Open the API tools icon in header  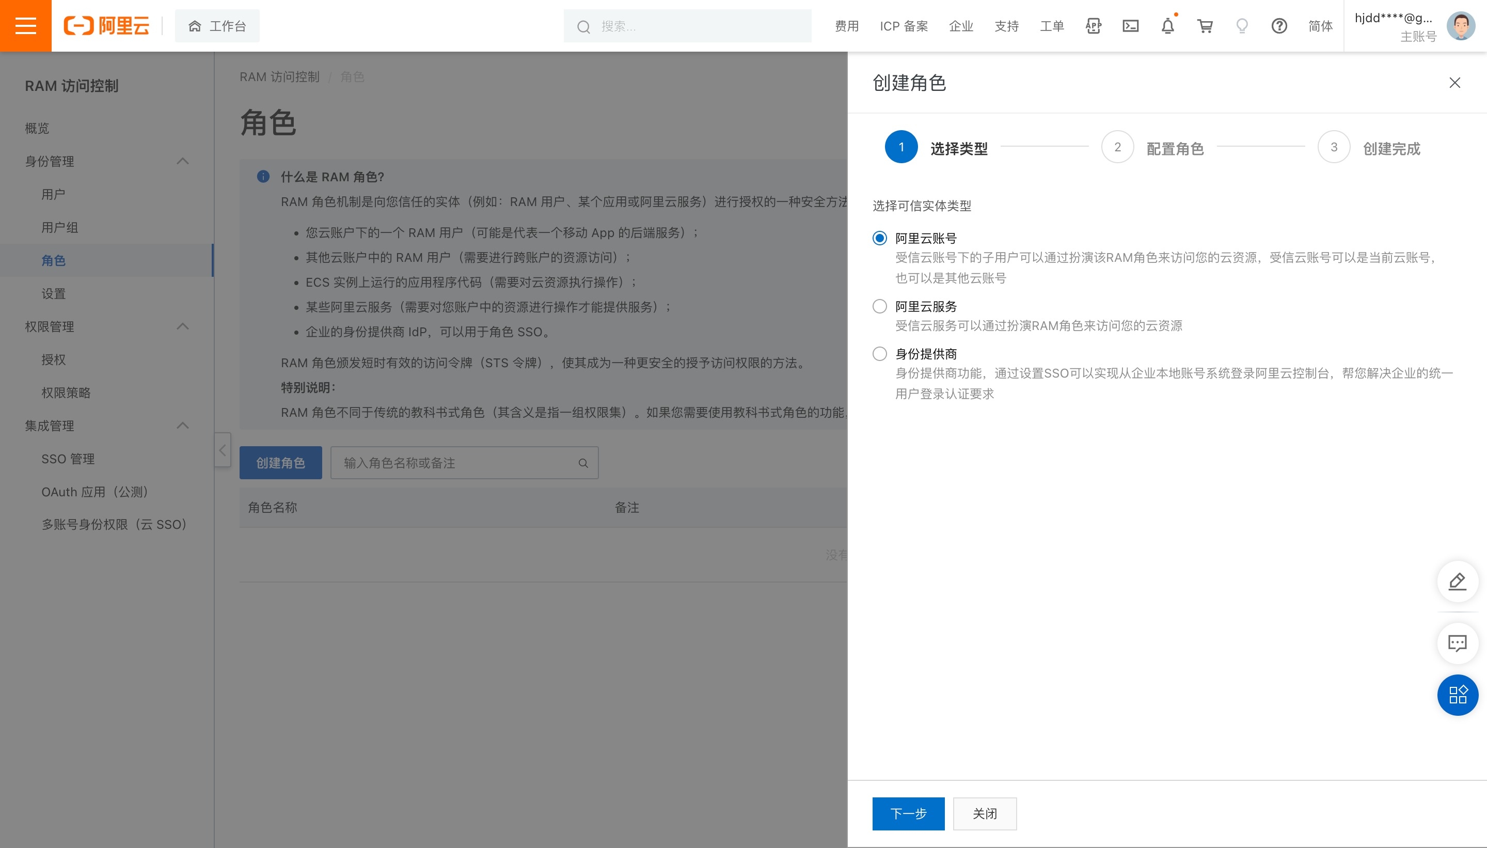1094,26
